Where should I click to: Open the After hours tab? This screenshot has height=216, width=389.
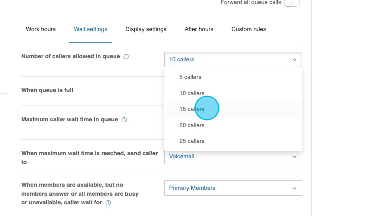click(x=199, y=29)
